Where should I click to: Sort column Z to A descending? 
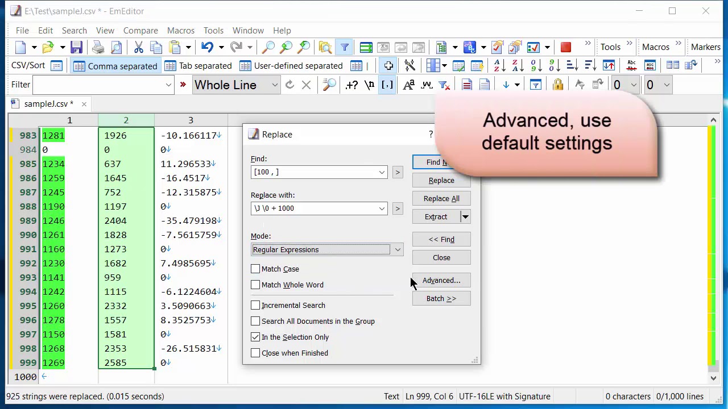click(515, 66)
